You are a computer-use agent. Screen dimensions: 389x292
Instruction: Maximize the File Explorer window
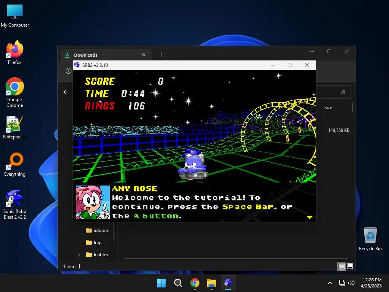[x=329, y=51]
